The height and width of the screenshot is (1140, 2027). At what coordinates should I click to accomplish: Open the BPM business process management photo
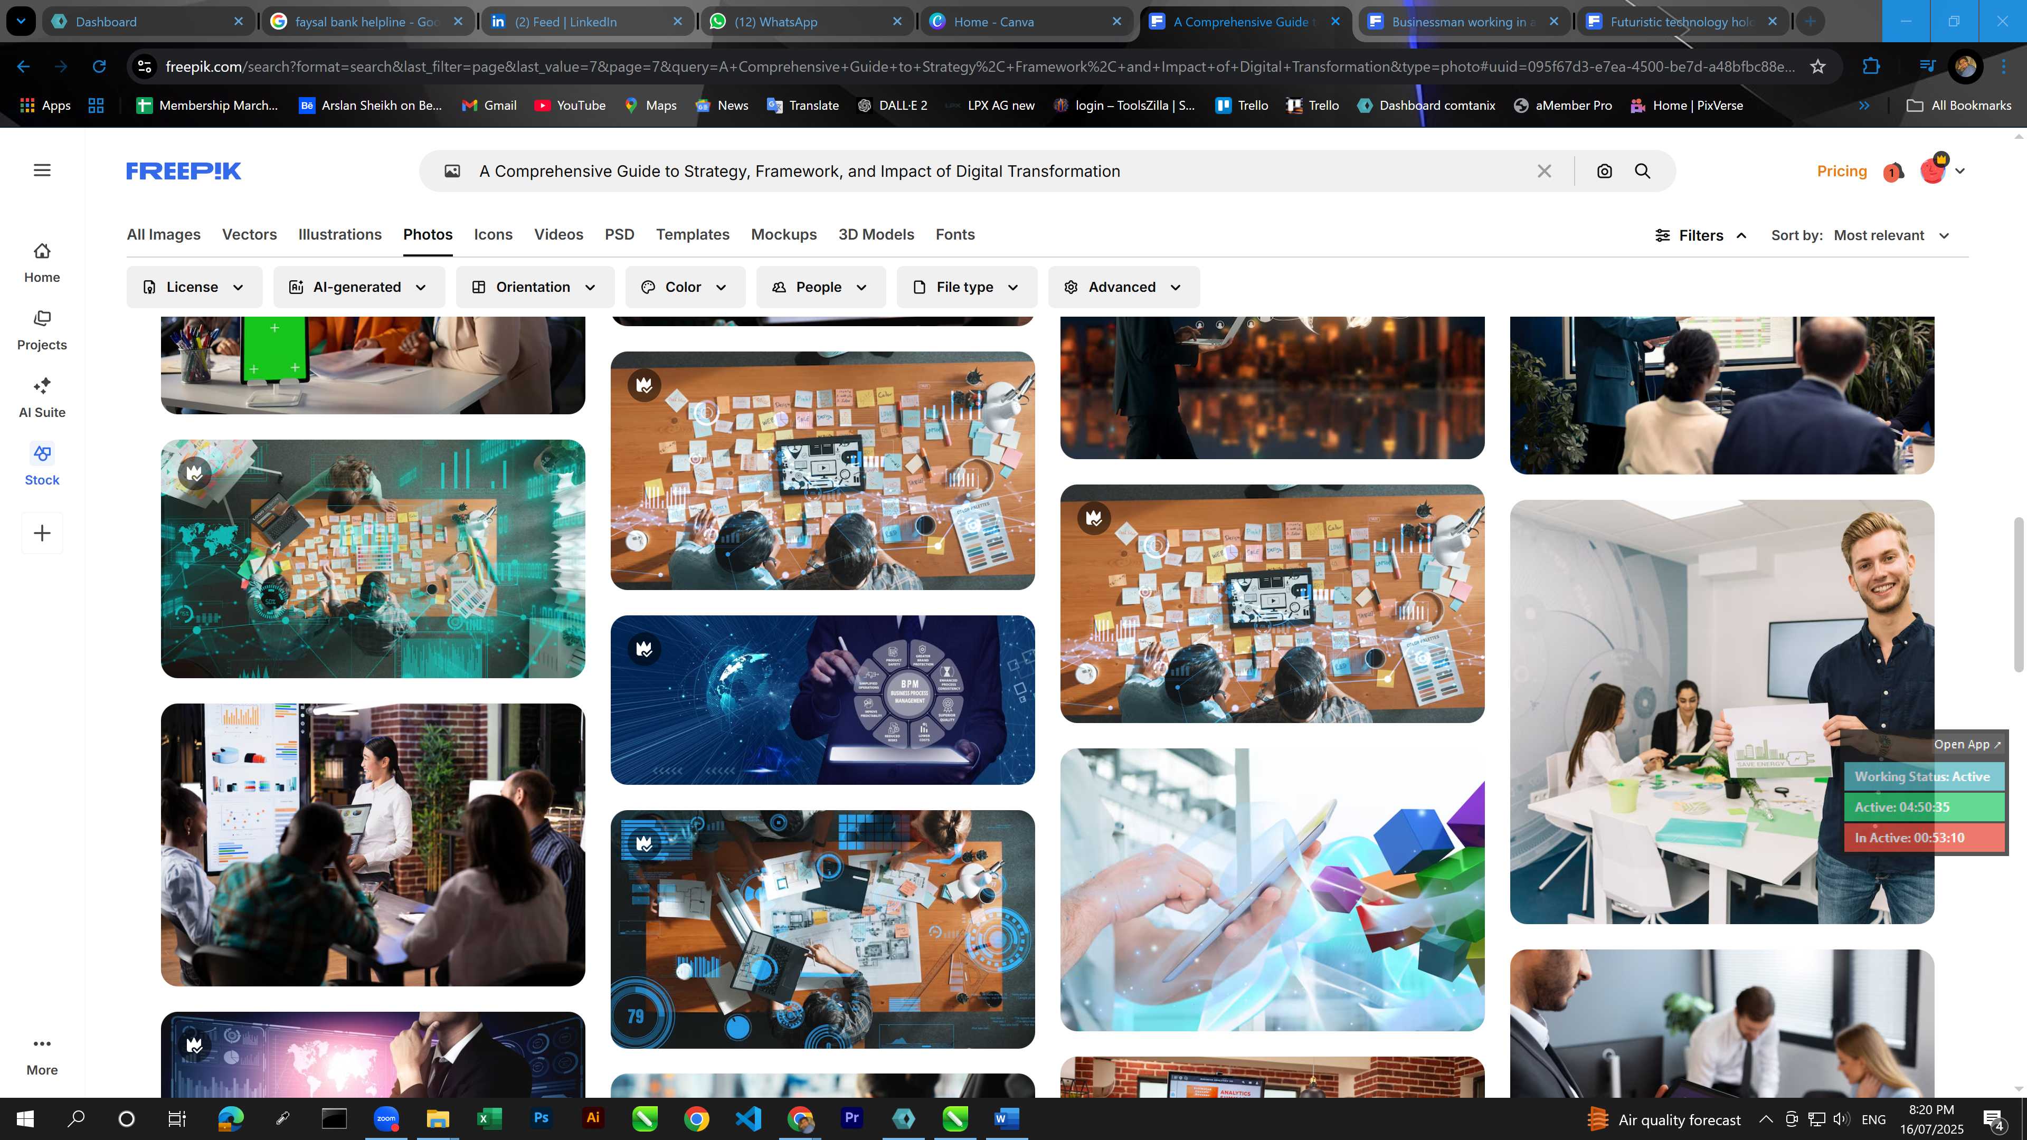[822, 699]
